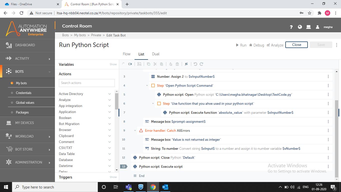Screen dimensions: 341x192
Task: Click the Microsoft Teams taskbar icon
Action: (128, 187)
